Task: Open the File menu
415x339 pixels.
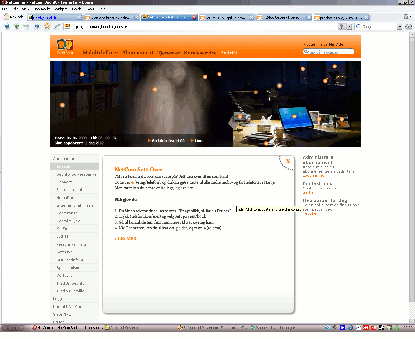Action: coord(5,9)
